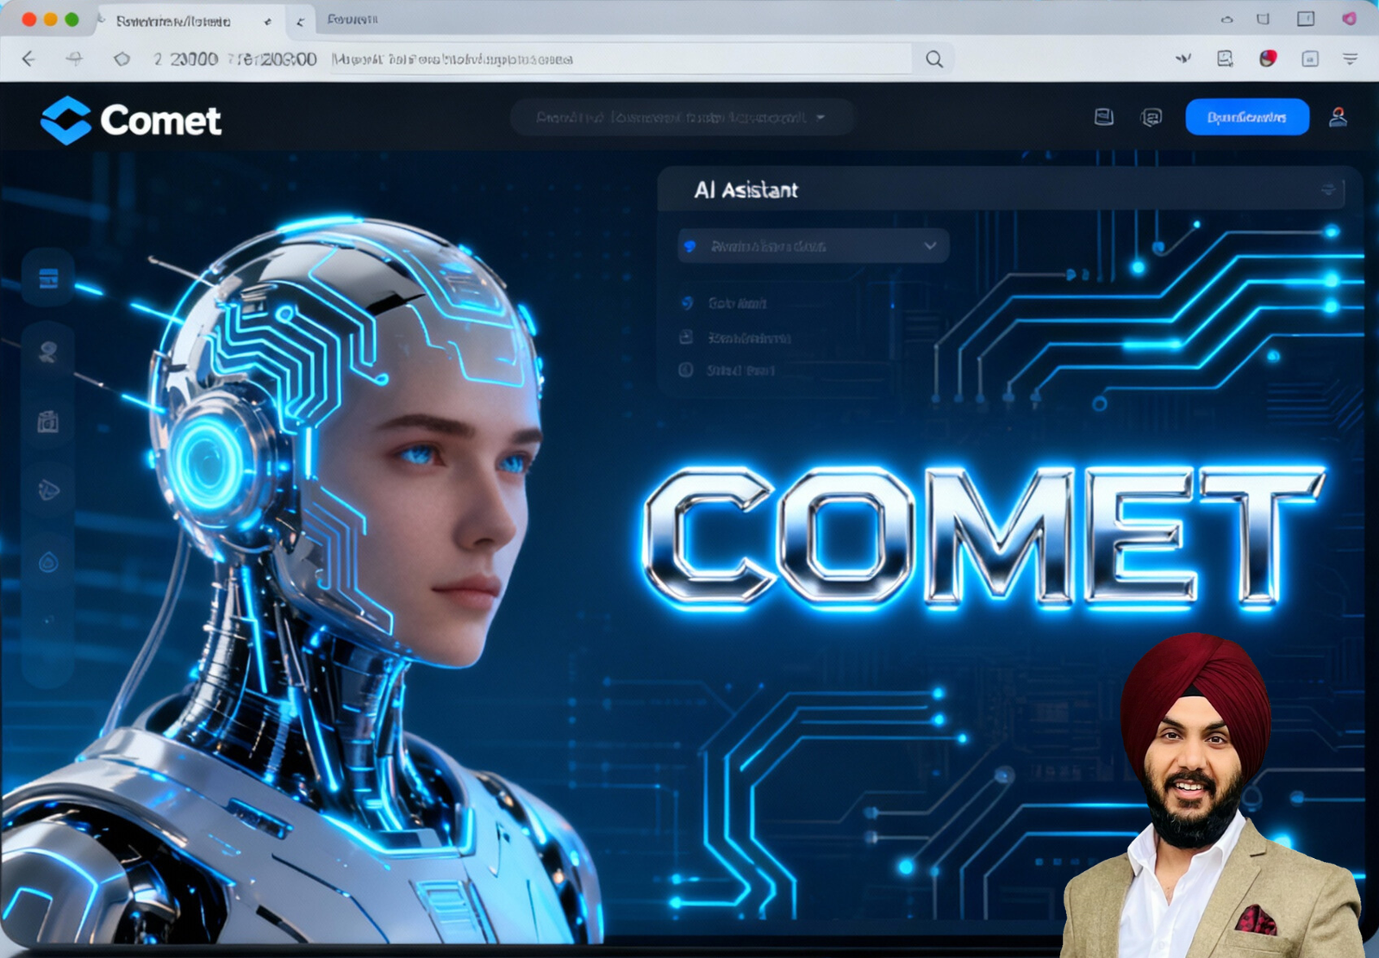The width and height of the screenshot is (1379, 958).
Task: Select the first item in the AI Assistant list
Action: pos(737,303)
